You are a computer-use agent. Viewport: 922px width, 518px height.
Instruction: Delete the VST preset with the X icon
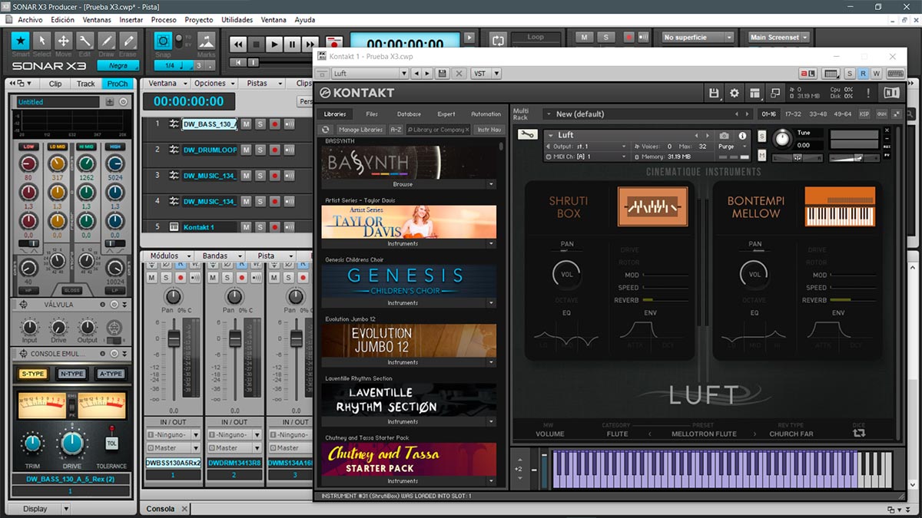[459, 74]
